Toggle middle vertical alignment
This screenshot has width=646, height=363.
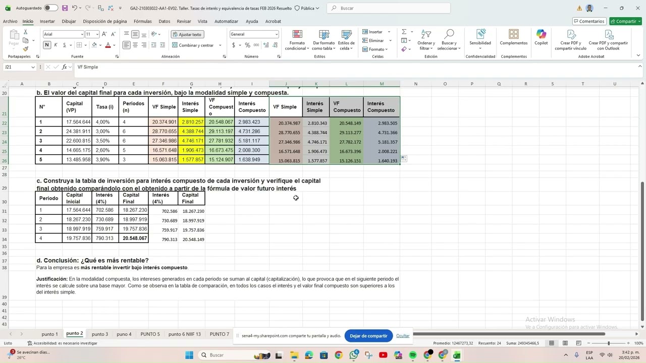tap(135, 34)
